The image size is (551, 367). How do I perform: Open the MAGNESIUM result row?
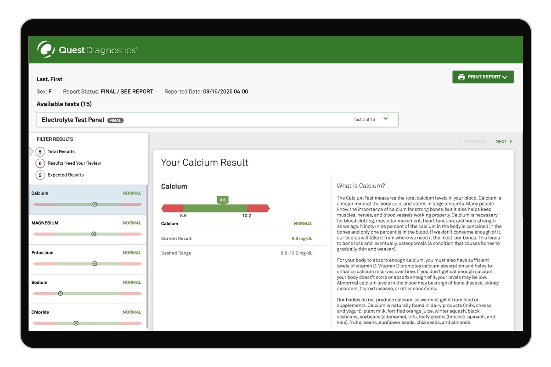(87, 224)
